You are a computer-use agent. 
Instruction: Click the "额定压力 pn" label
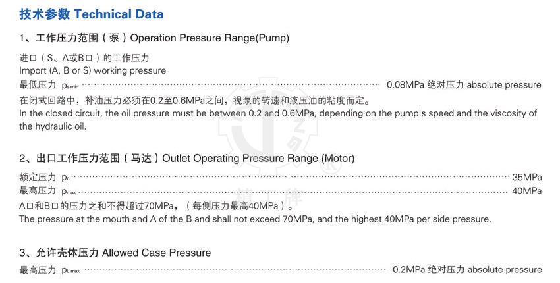click(x=44, y=178)
